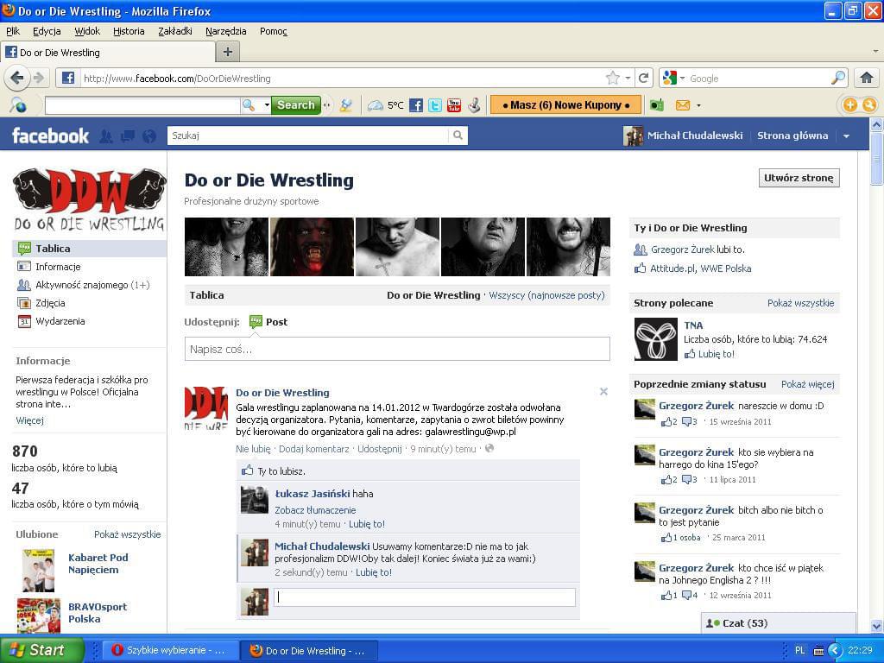884x663 pixels.
Task: Click the Utwórz stronę button
Action: pos(799,178)
